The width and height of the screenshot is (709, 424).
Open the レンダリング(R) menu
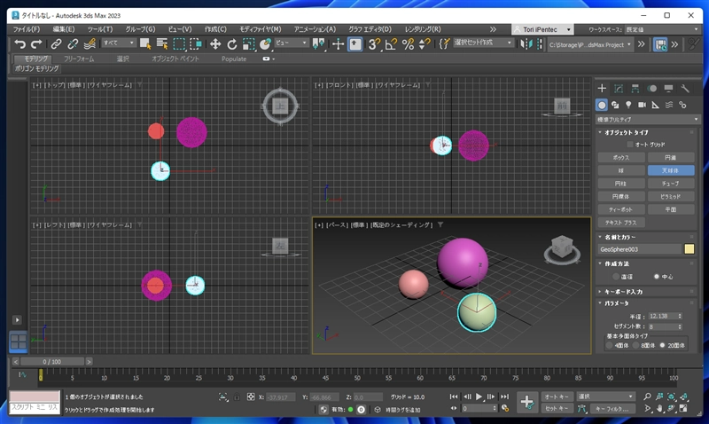[423, 29]
